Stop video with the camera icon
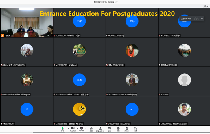The height and width of the screenshot is (134, 210). point(73,129)
